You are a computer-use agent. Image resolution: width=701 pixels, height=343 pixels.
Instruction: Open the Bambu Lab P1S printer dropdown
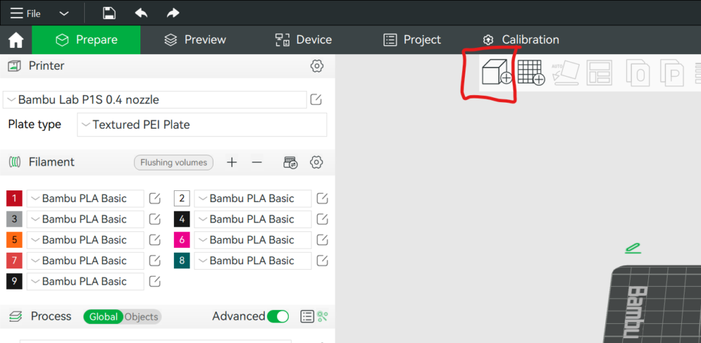point(155,100)
